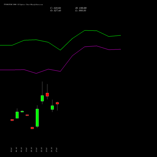Select the open value 'O: 127.45'
The image size is (157, 157).
(x=56, y=11)
